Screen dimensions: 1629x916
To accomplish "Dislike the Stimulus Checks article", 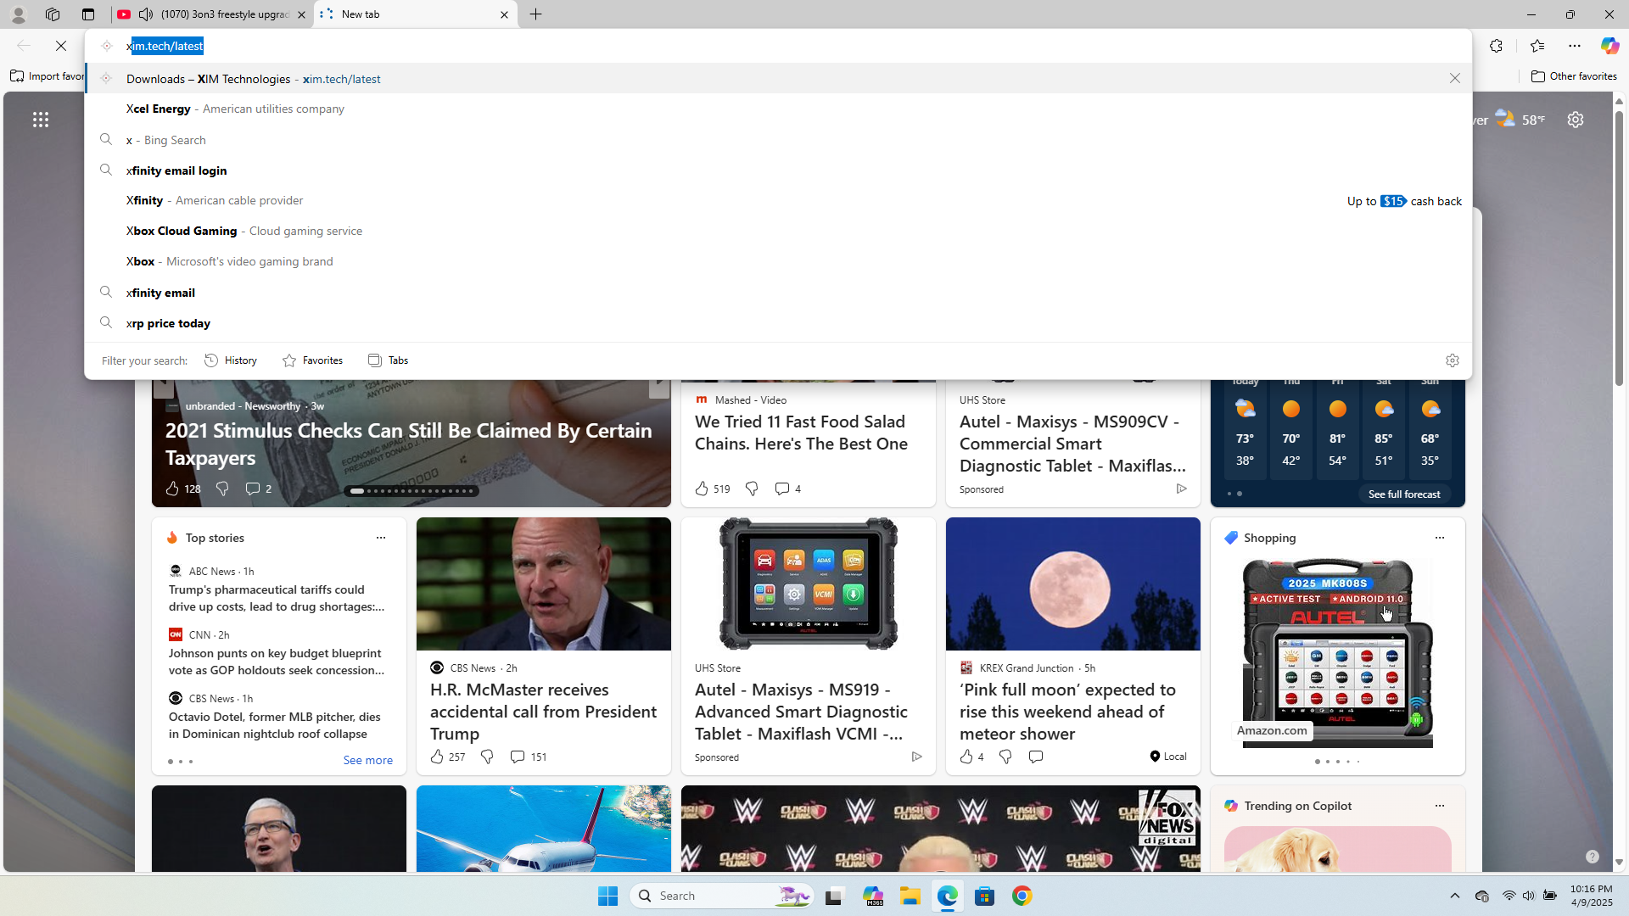I will coord(222,489).
